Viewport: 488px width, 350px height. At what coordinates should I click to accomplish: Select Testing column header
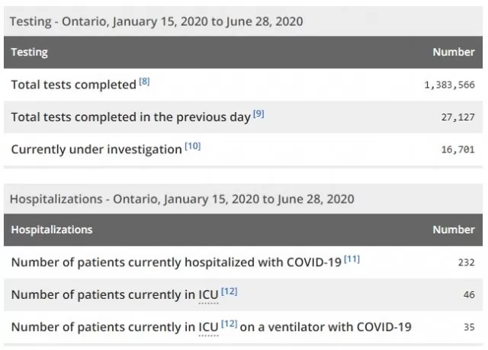pyautogui.click(x=30, y=52)
